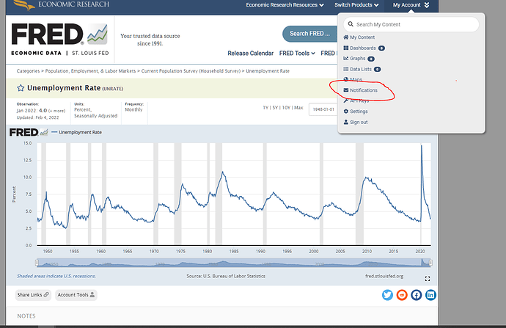
Task: Share chart on Facebook
Action: 416,295
